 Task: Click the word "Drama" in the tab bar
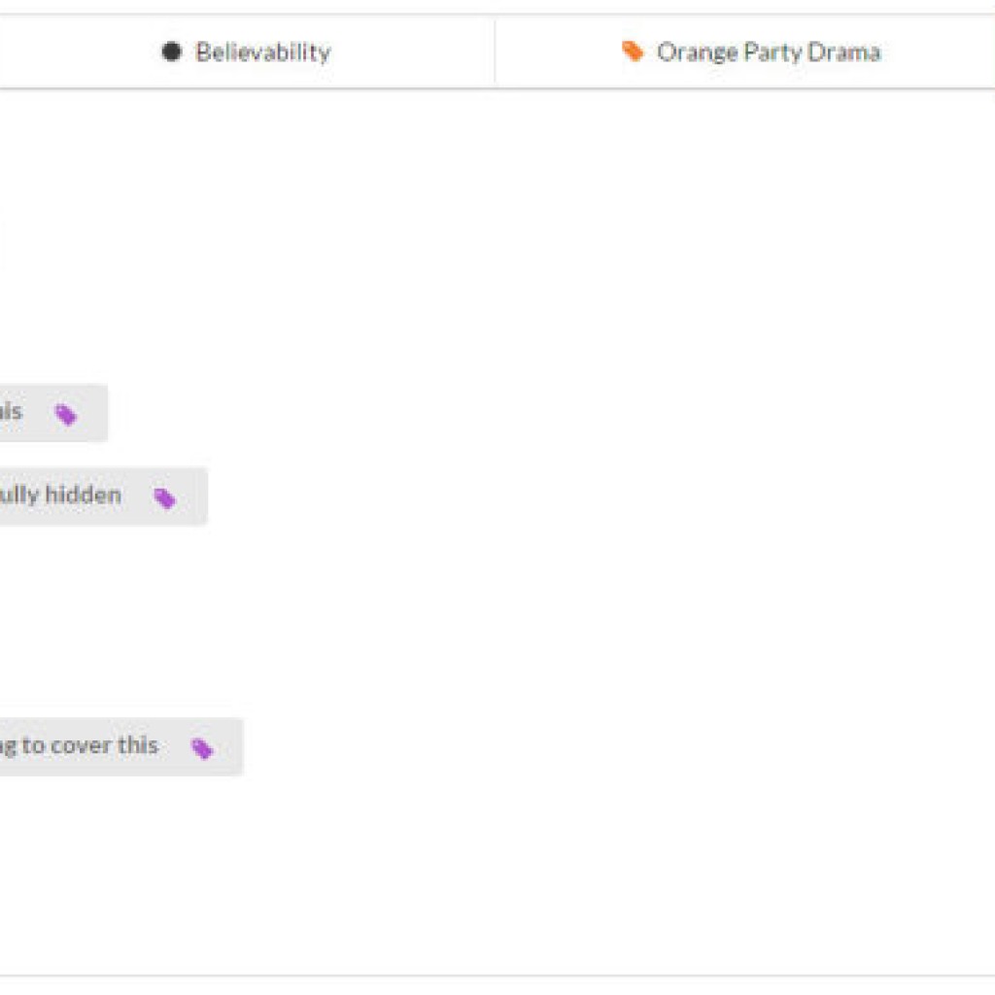849,51
